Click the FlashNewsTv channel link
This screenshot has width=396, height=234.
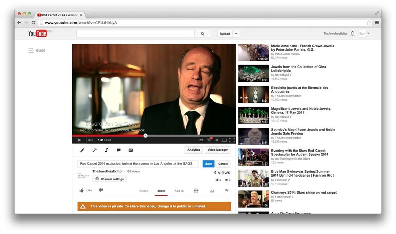284,197
